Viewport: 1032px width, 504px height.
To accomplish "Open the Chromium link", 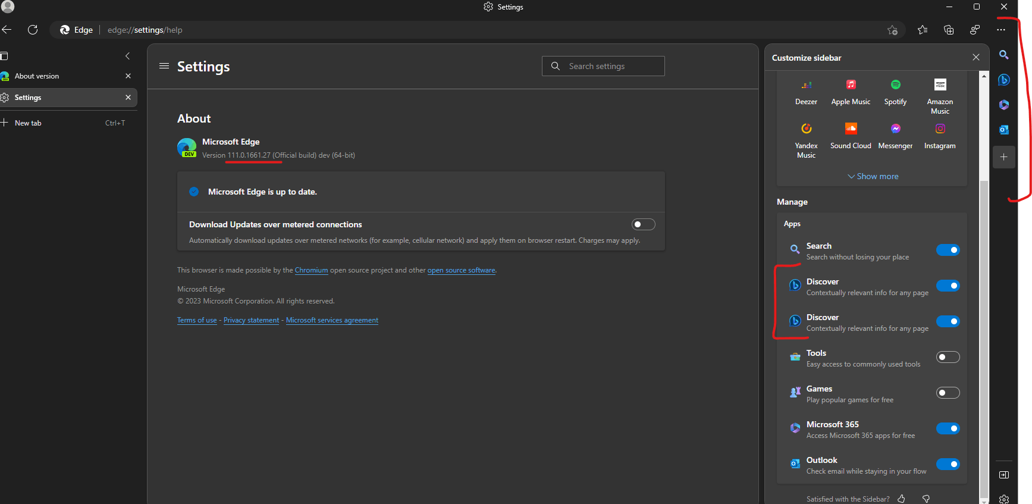I will point(311,270).
